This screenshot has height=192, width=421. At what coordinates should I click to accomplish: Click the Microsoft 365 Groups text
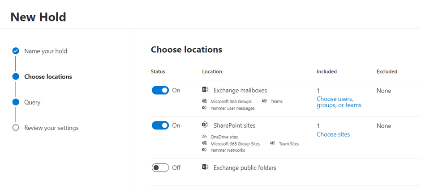[231, 101]
